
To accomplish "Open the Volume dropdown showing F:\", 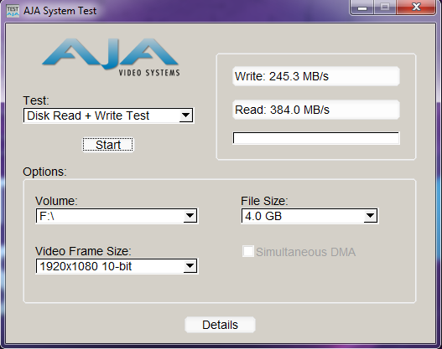I will (x=117, y=216).
